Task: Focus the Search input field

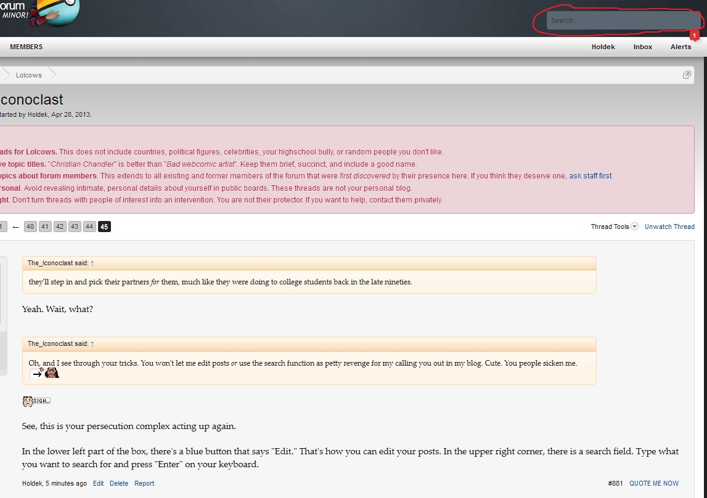Action: point(623,20)
